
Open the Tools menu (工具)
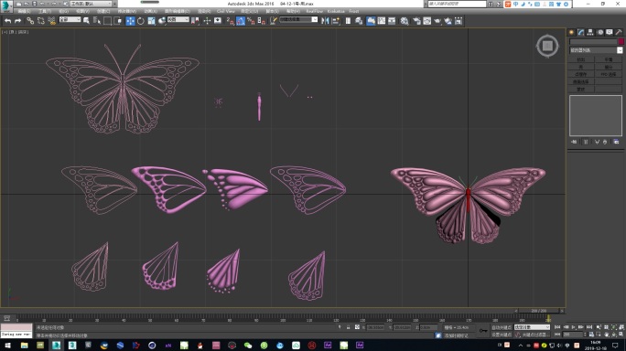[x=45, y=11]
